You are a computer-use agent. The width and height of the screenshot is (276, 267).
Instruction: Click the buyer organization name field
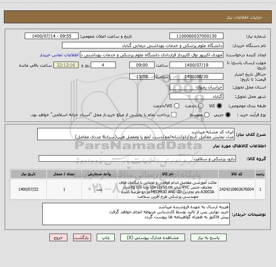pos(143,46)
